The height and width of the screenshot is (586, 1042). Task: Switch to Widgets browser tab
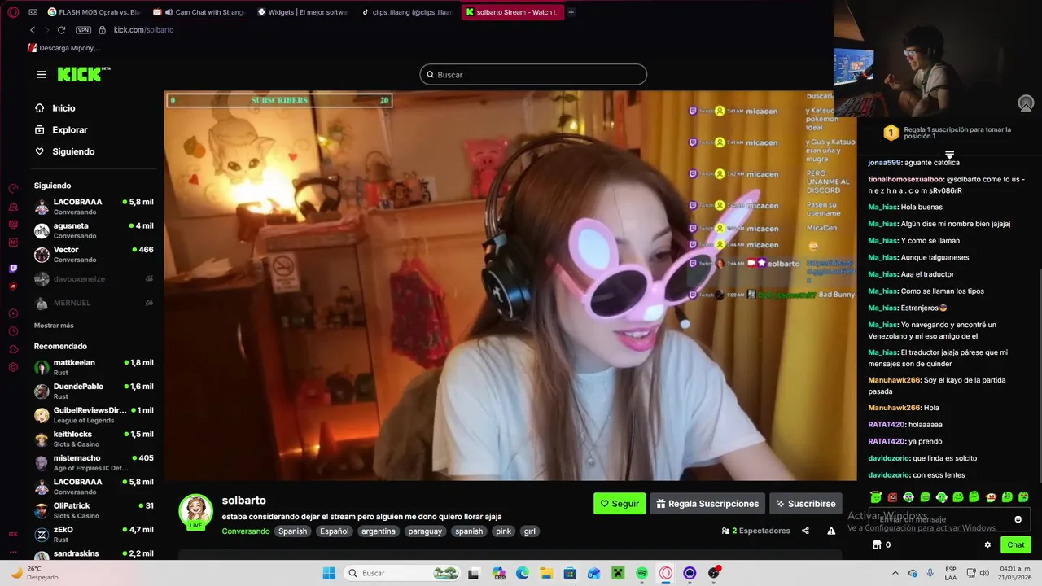click(304, 12)
